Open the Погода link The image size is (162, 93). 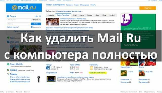point(49,65)
